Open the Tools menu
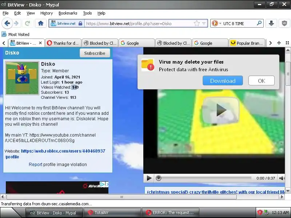The width and height of the screenshot is (291, 218). coord(87,13)
